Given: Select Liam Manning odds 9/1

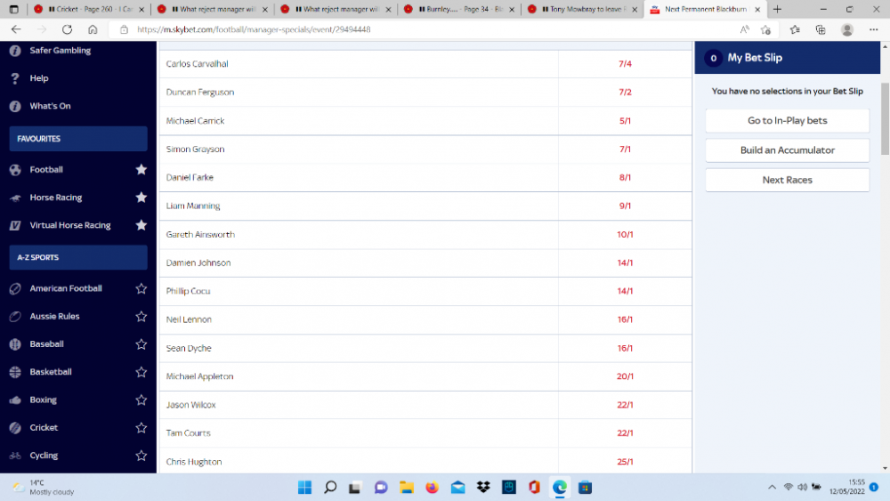Looking at the screenshot, I should pos(625,206).
